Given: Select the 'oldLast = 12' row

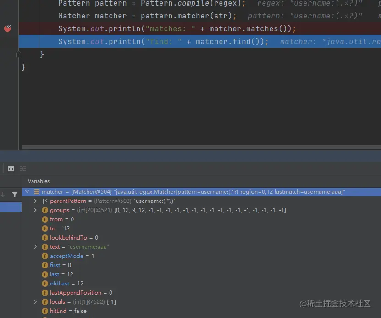Looking at the screenshot, I should coord(201,284).
